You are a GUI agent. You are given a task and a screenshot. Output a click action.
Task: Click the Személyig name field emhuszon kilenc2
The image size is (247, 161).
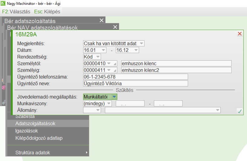coord(176,70)
